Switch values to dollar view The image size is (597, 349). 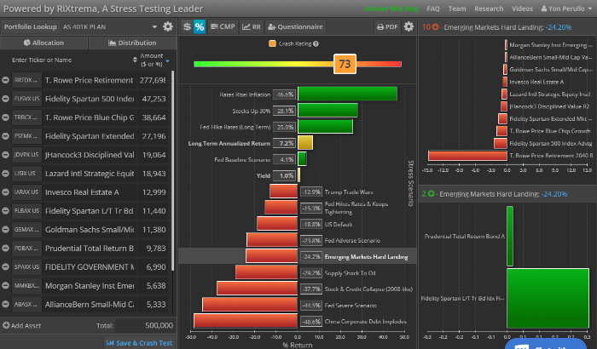click(187, 26)
